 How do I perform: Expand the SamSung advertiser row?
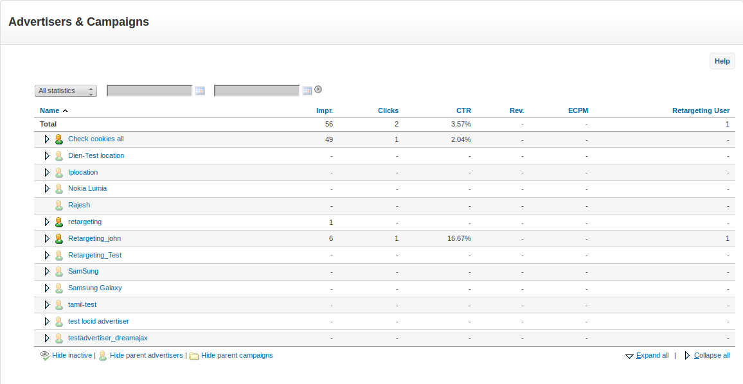coord(47,272)
